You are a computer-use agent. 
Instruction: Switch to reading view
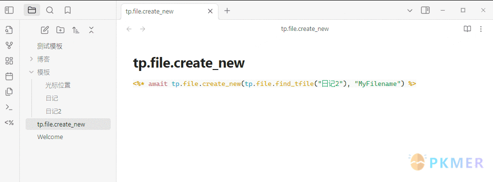(467, 29)
